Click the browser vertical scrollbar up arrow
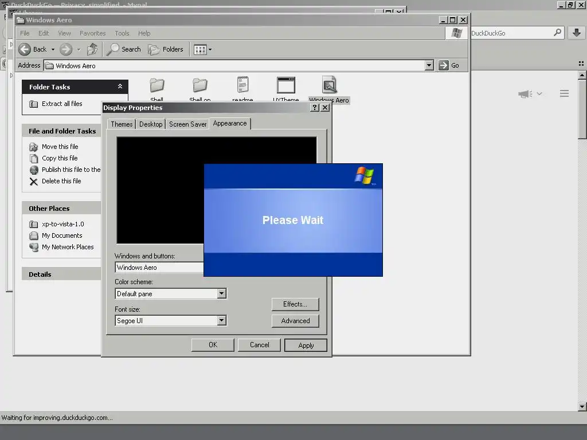Image resolution: width=587 pixels, height=440 pixels. [582, 76]
